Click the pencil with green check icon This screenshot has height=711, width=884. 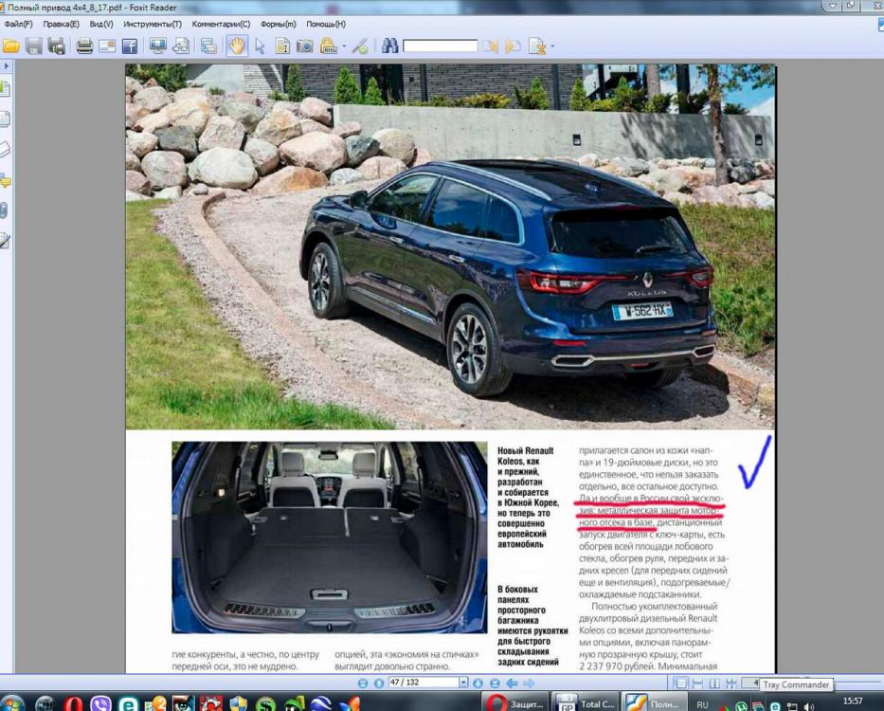(x=360, y=46)
